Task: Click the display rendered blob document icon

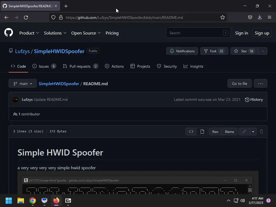Action: [x=202, y=132]
